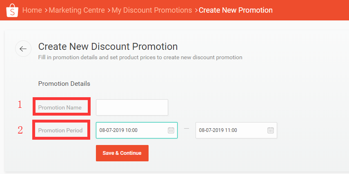349x174 pixels.
Task: Click the Shopee bag logo
Action: (13, 11)
